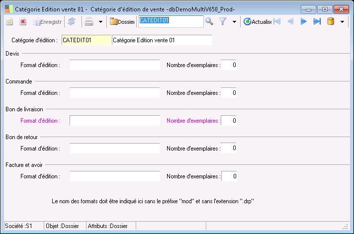Click the Bon de retour Format d'édition field
354x234 pixels.
tap(115, 148)
